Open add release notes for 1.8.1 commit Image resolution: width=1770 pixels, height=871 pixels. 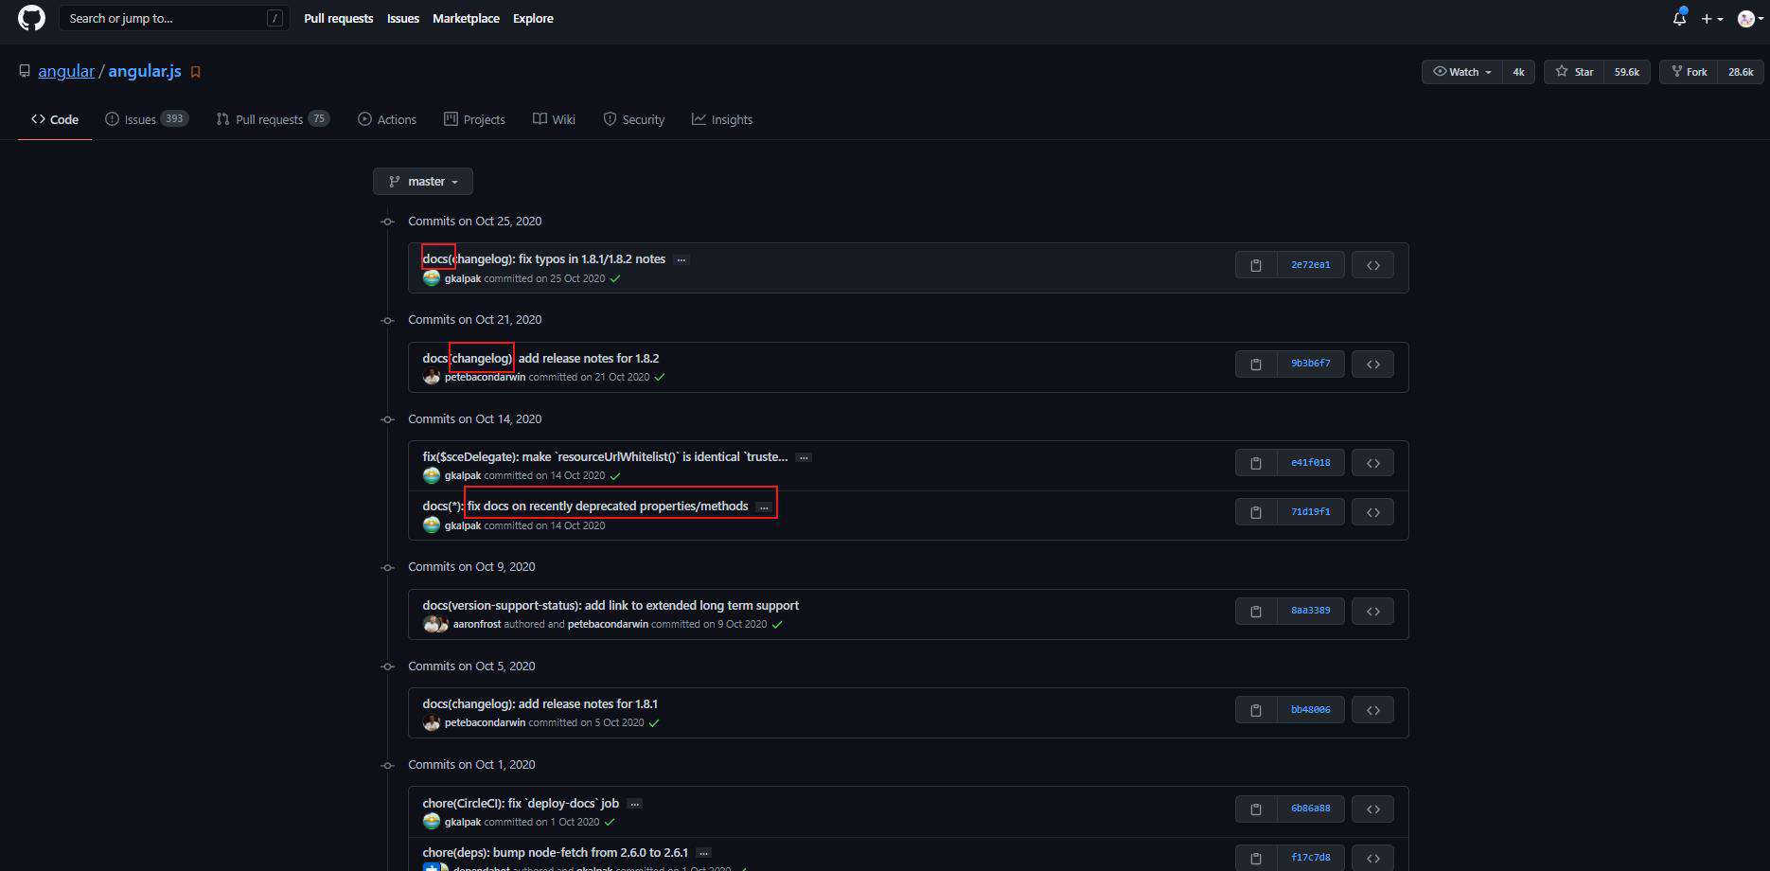tap(540, 703)
